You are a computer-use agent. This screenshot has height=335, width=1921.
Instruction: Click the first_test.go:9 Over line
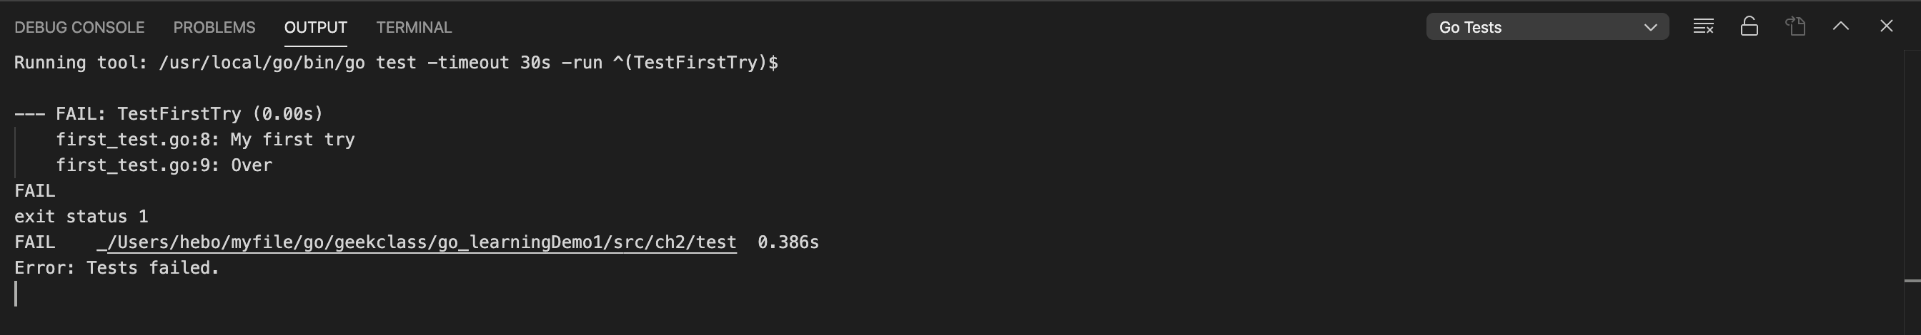tap(164, 165)
